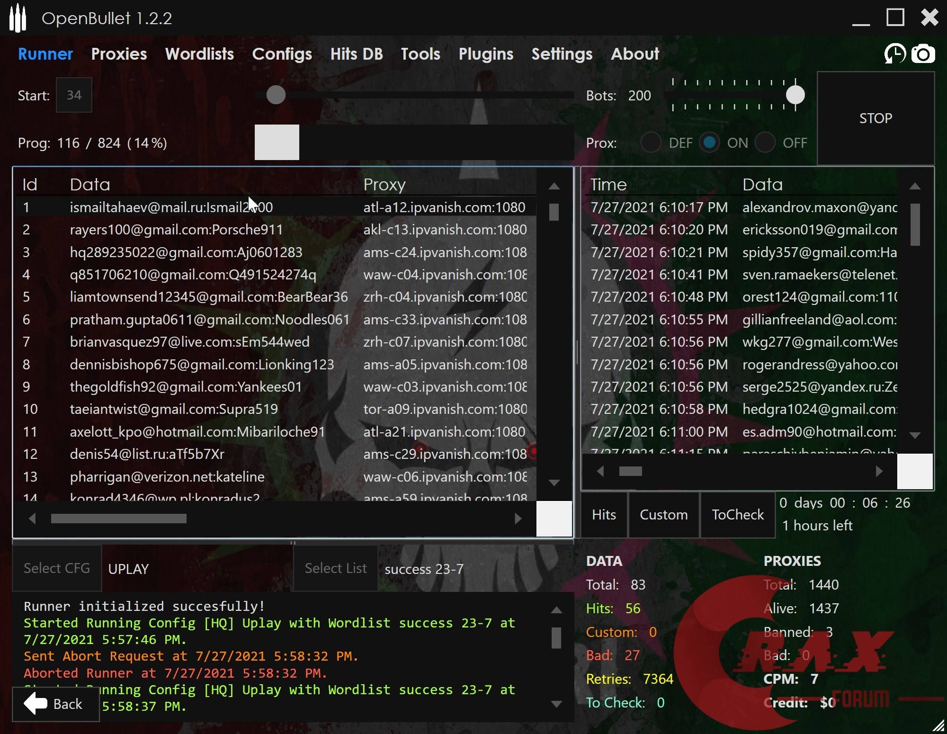This screenshot has height=734, width=947.
Task: Click the hits list scroll-down arrow
Action: point(915,435)
